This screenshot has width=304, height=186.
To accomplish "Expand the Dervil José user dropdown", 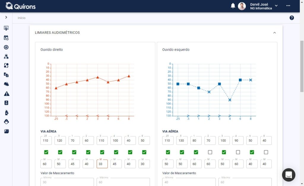I will click(276, 6).
